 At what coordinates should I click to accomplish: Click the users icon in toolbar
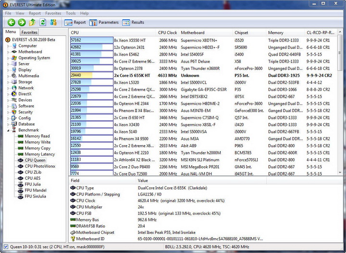(x=53, y=22)
